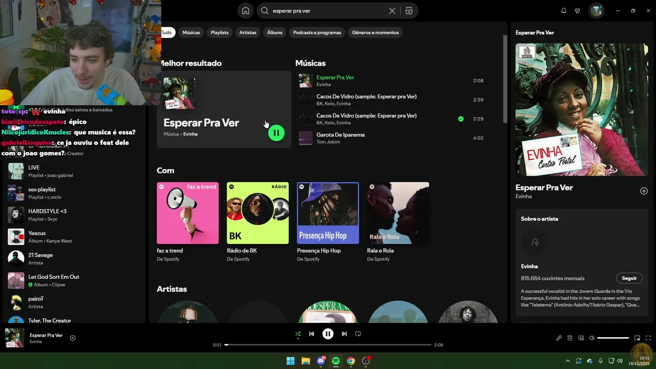This screenshot has height=369, width=656.
Task: Open Discord from the taskbar
Action: pos(321,361)
